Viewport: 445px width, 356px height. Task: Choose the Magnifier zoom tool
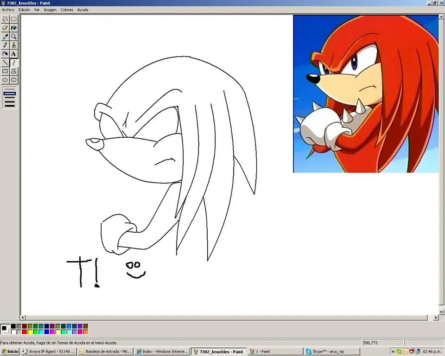click(14, 37)
